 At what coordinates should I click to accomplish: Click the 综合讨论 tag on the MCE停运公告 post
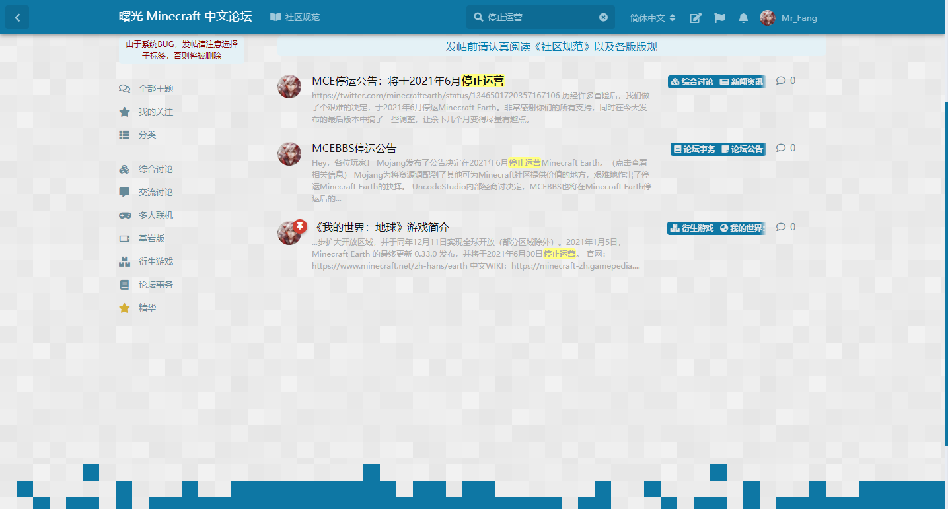[x=692, y=82]
